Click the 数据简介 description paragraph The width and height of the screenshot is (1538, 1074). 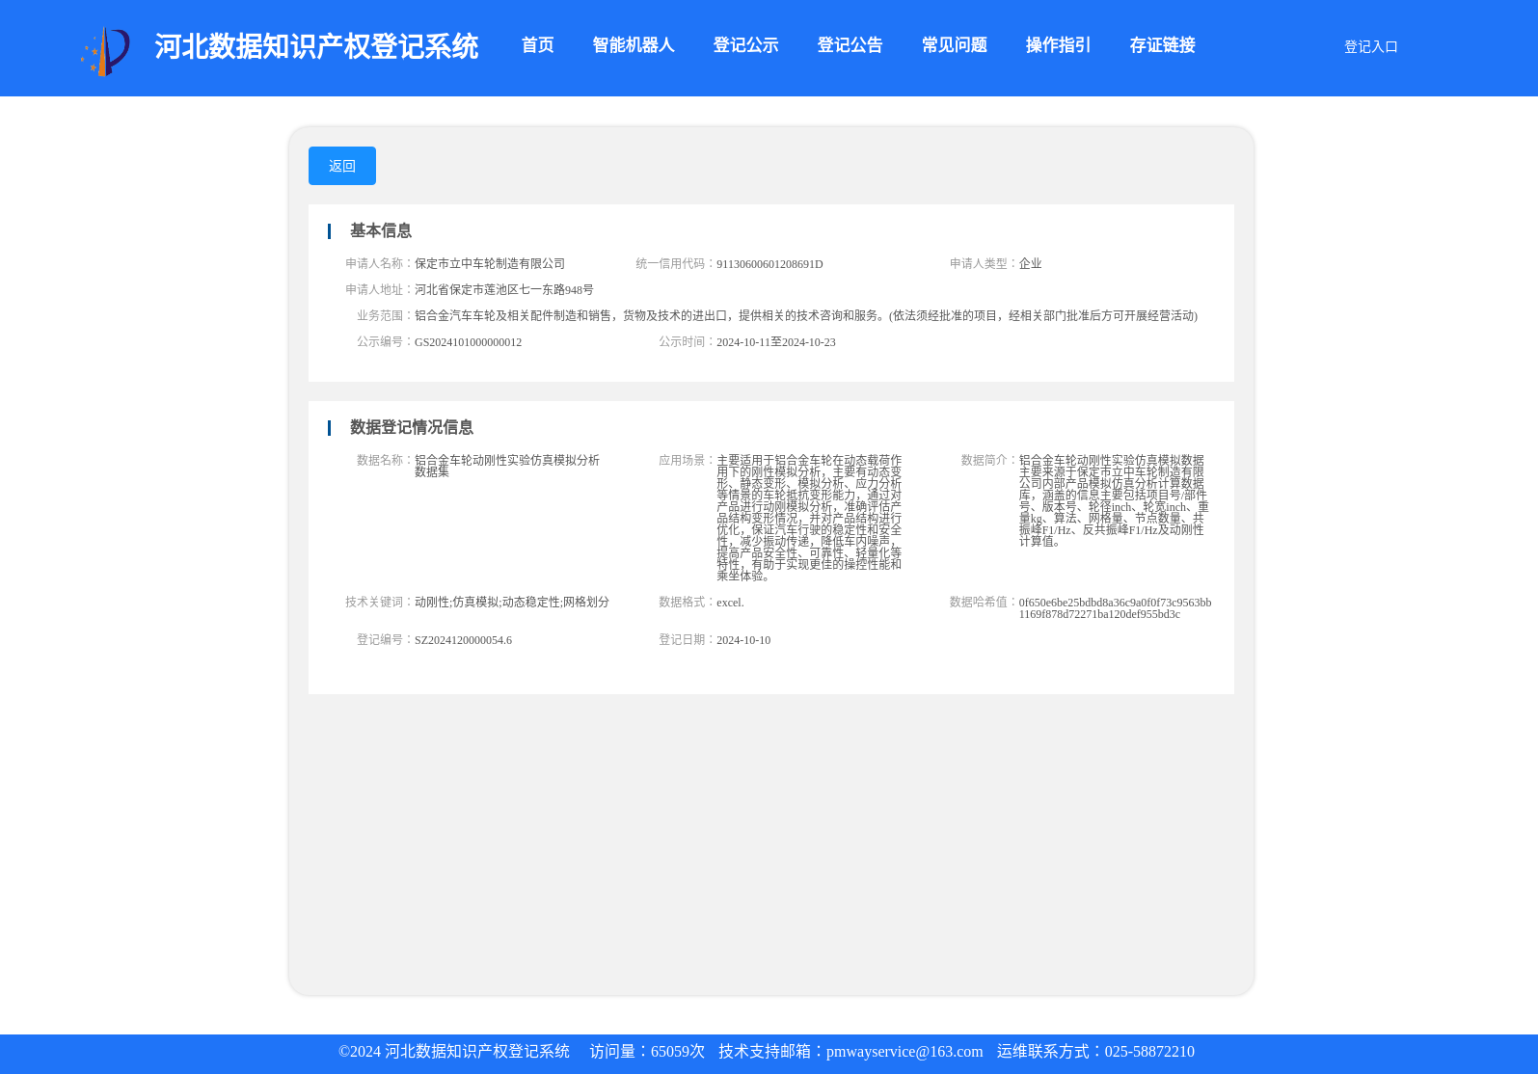1114,500
